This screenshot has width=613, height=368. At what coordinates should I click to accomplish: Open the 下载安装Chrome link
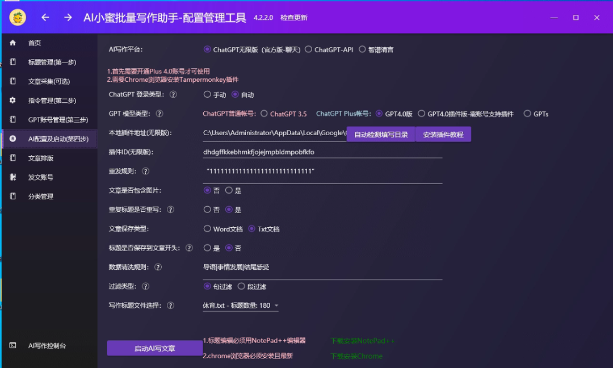click(x=356, y=356)
